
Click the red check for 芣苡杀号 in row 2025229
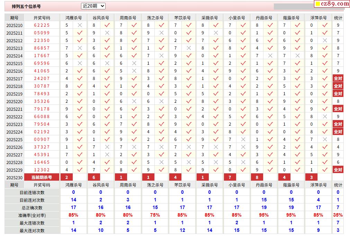click(189, 170)
